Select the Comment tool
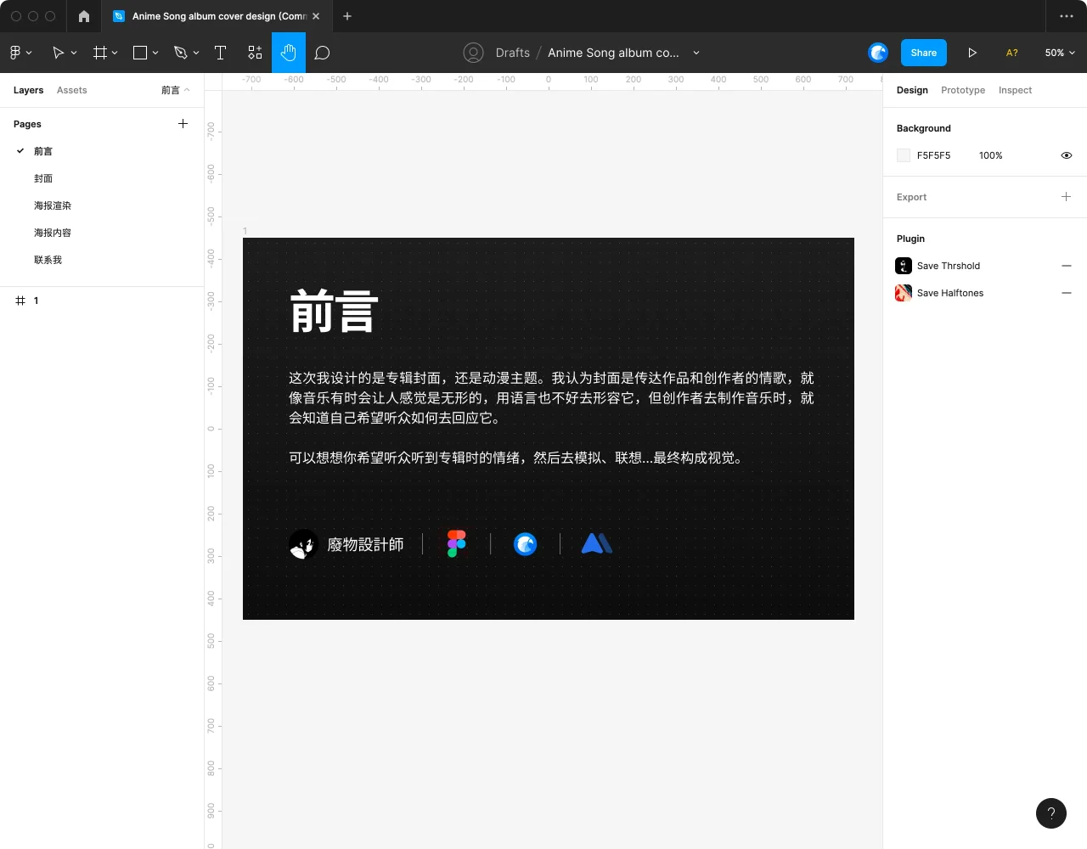The width and height of the screenshot is (1087, 849). [322, 53]
